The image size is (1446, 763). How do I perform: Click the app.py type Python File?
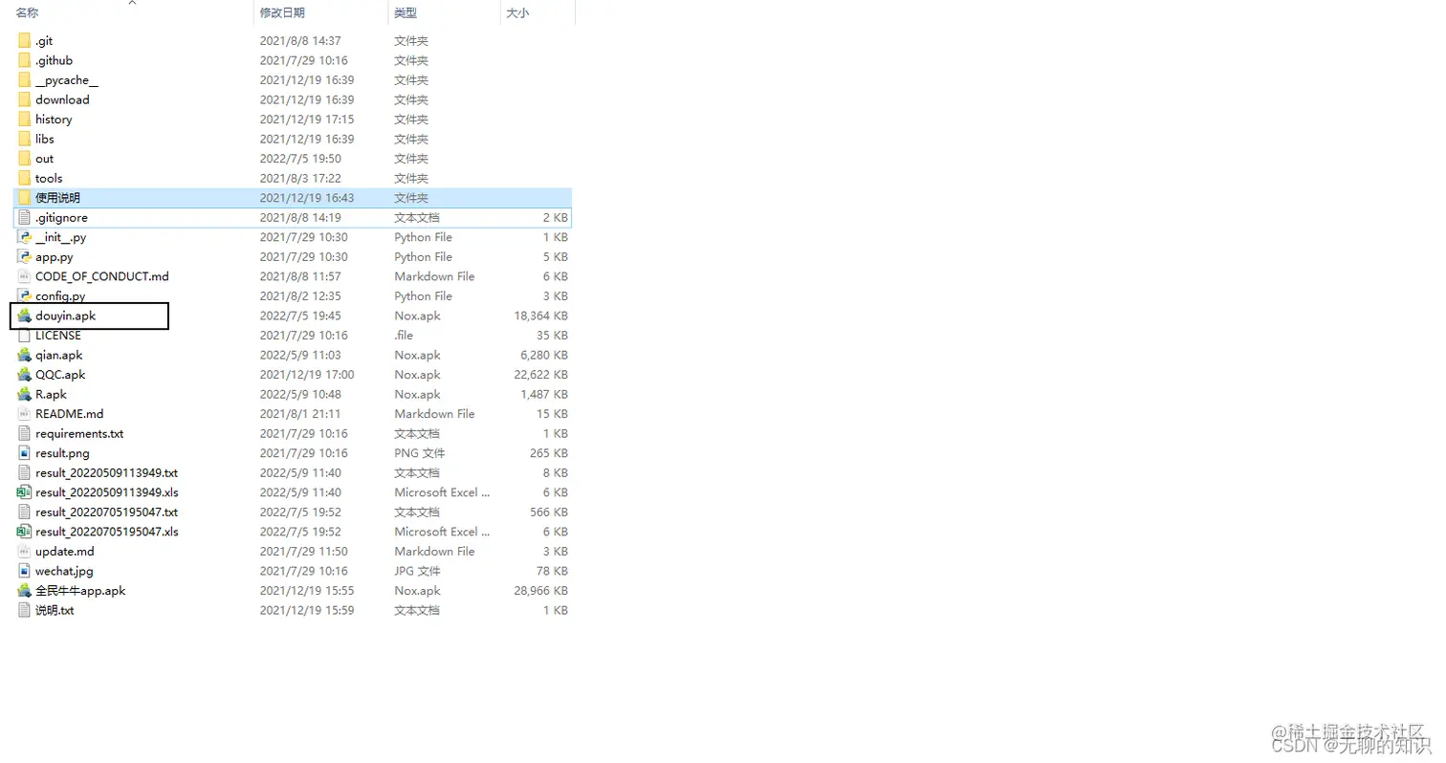point(424,256)
